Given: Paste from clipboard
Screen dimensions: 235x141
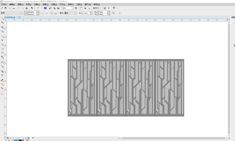Looking at the screenshot, I should click(27, 8).
